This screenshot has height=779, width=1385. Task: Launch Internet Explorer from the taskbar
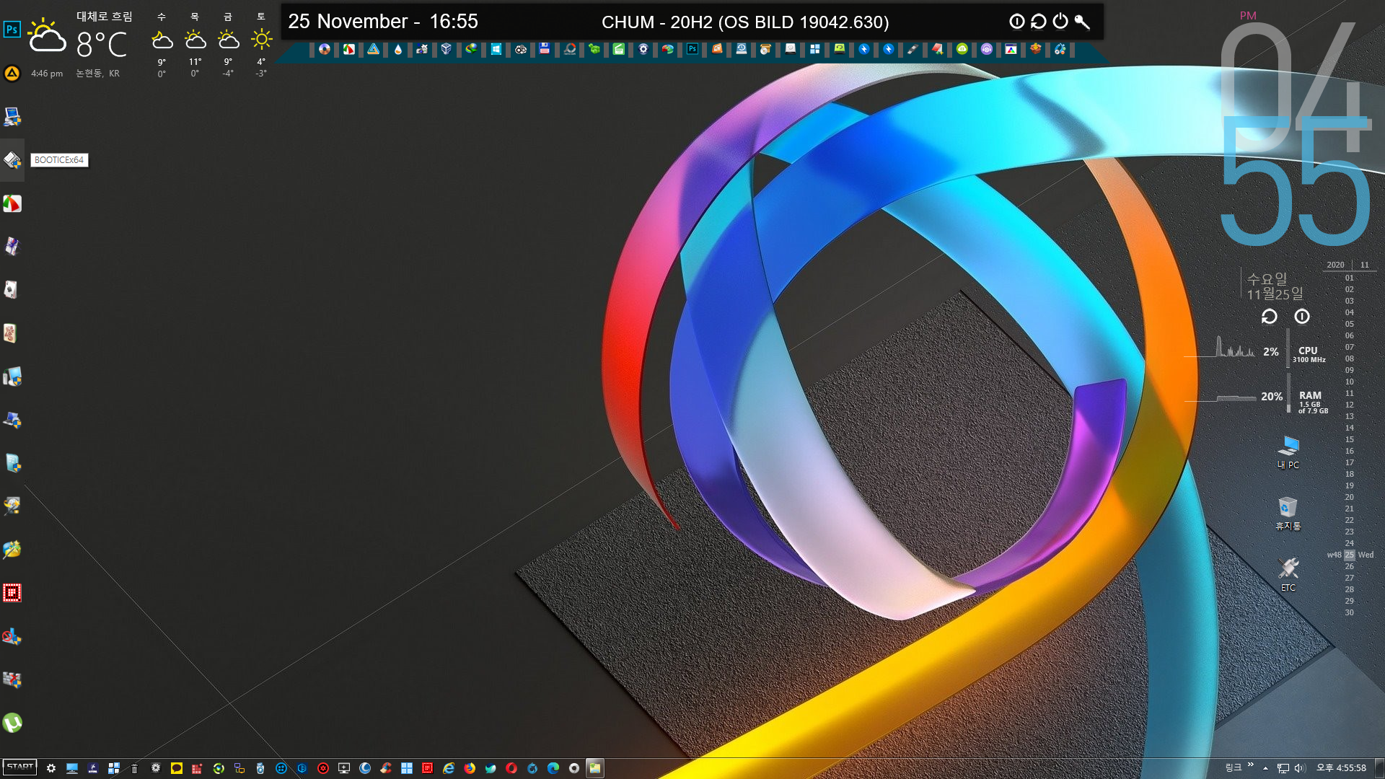click(449, 768)
